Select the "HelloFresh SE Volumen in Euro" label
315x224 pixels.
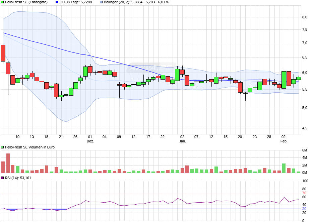(x=30, y=147)
